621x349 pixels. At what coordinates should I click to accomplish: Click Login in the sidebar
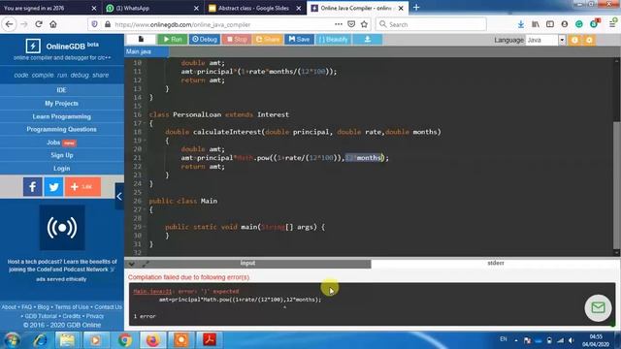61,168
